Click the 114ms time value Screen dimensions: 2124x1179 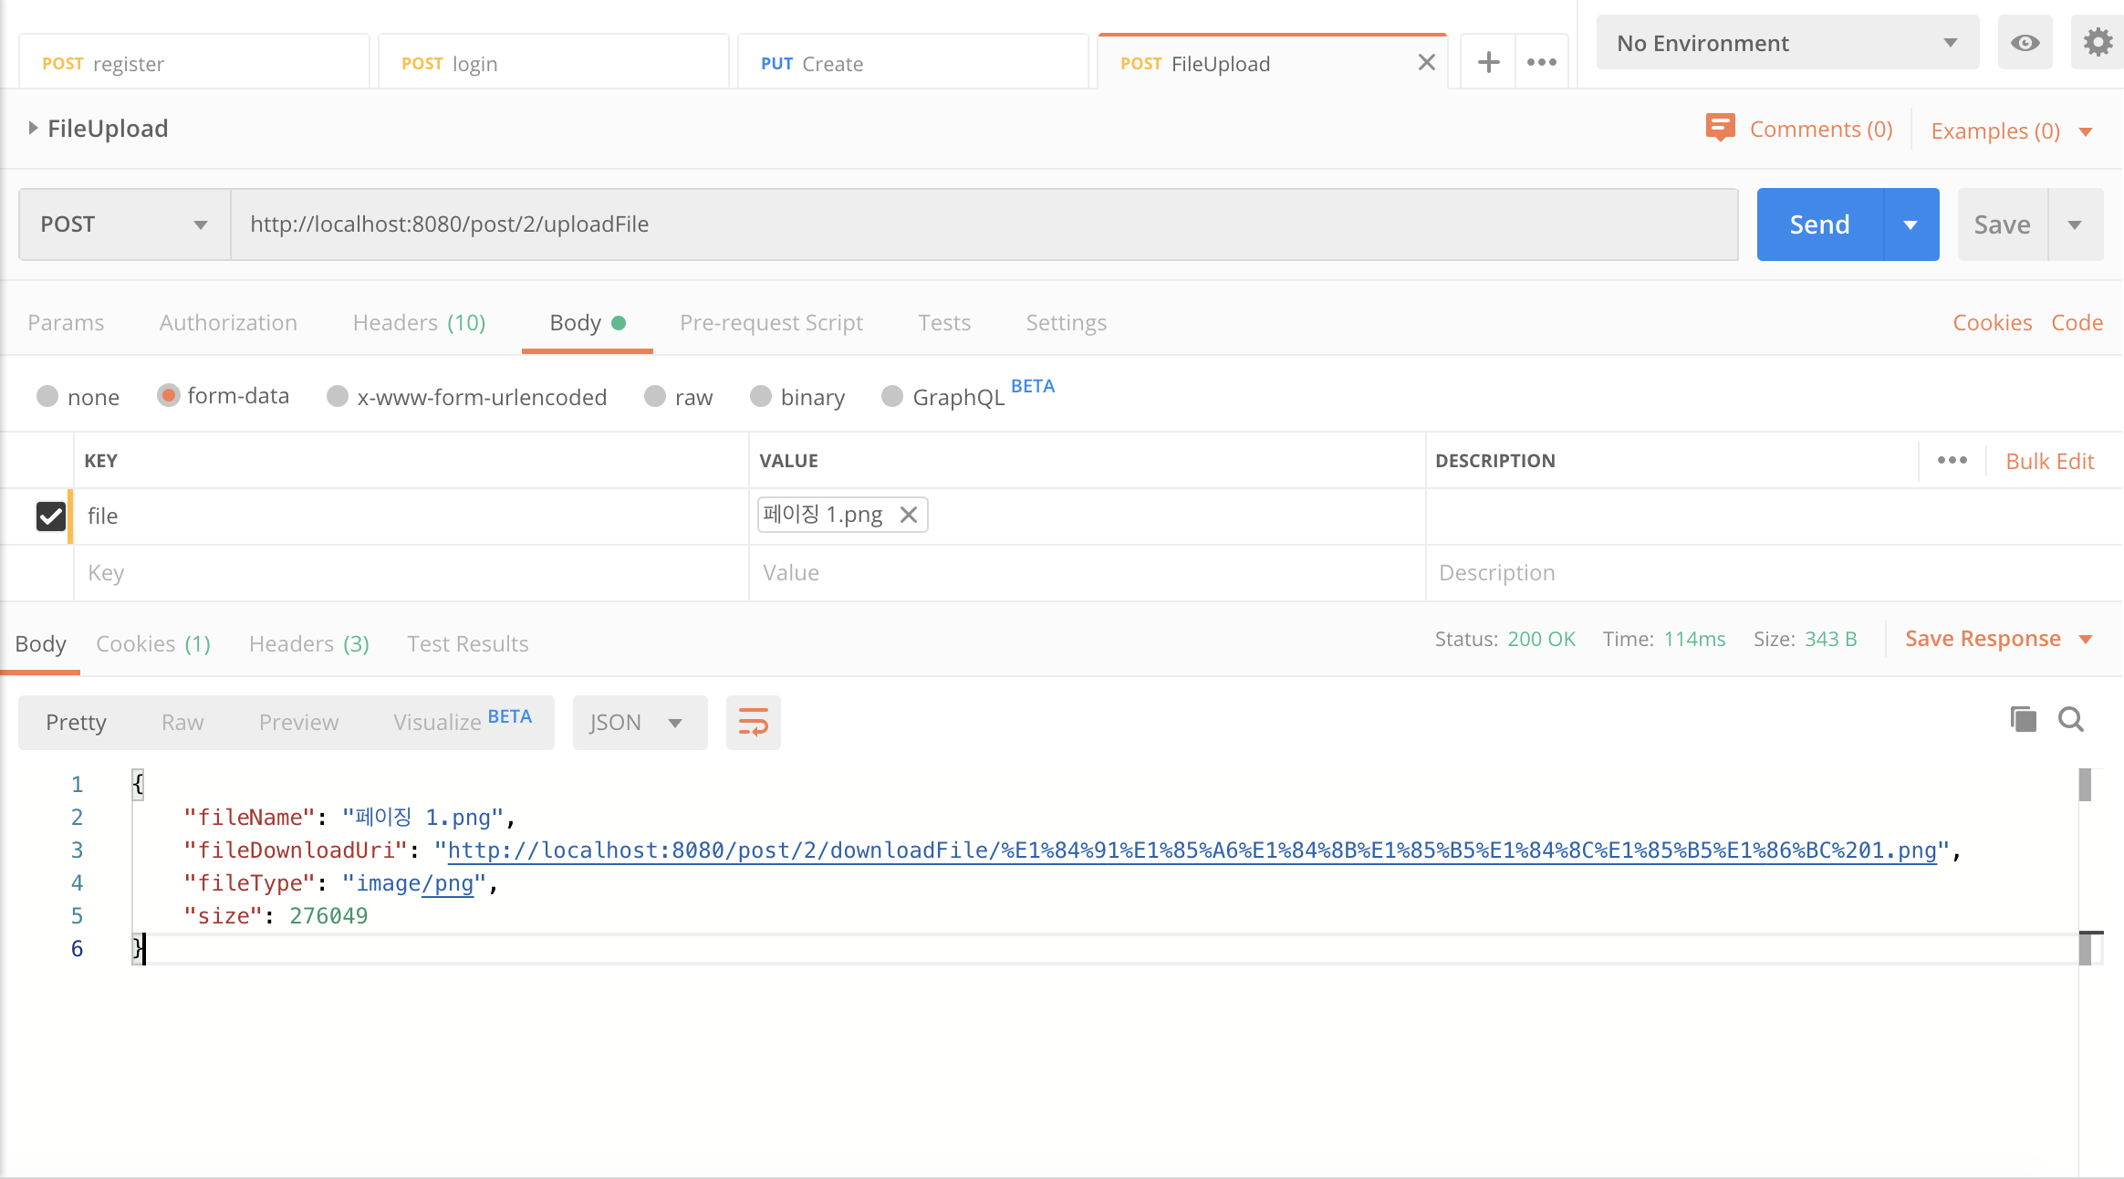point(1694,639)
